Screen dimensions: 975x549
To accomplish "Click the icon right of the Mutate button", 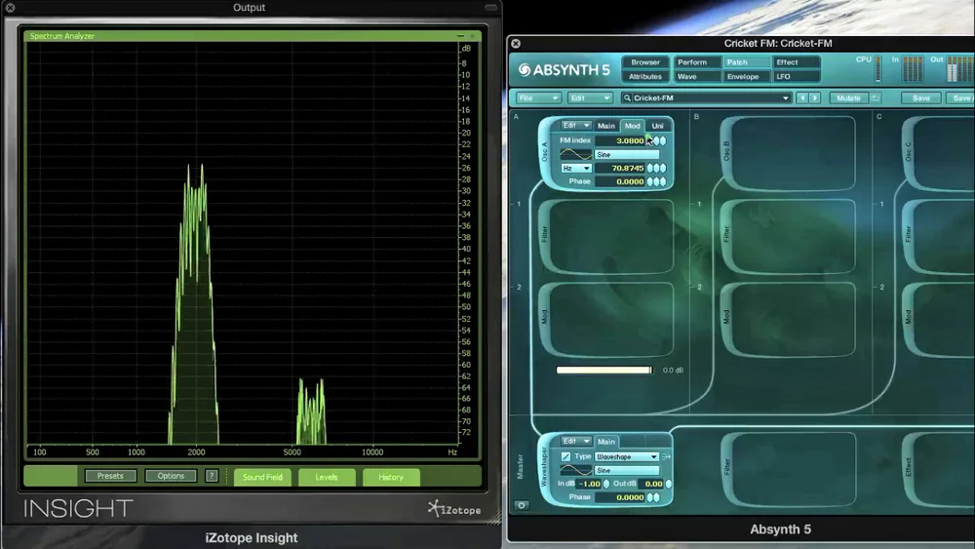I will pyautogui.click(x=876, y=98).
